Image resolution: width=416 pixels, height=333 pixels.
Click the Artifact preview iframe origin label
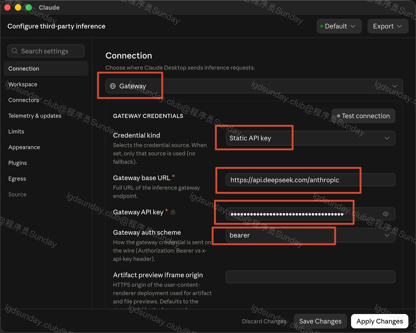click(158, 275)
